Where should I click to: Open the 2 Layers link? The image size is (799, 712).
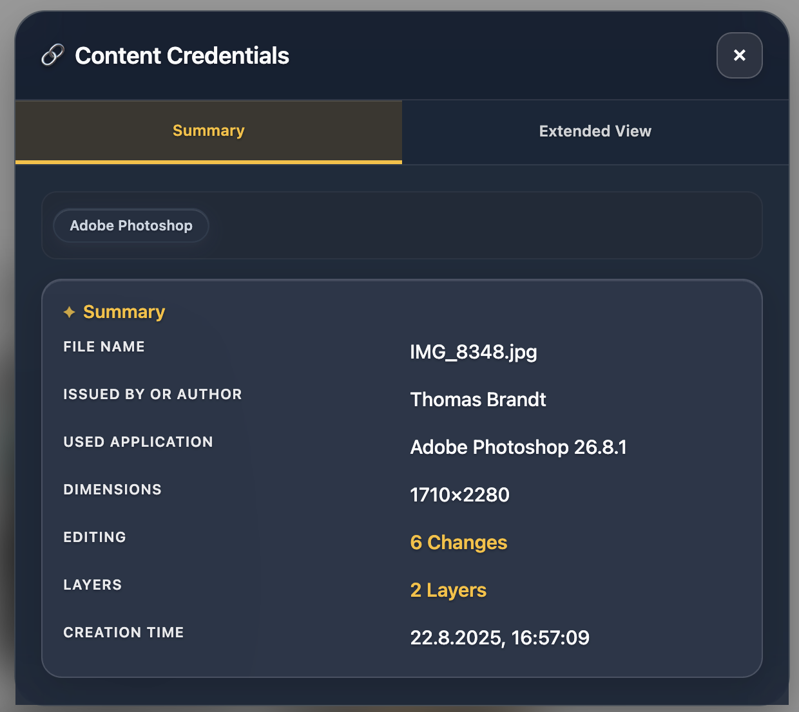[x=448, y=590]
